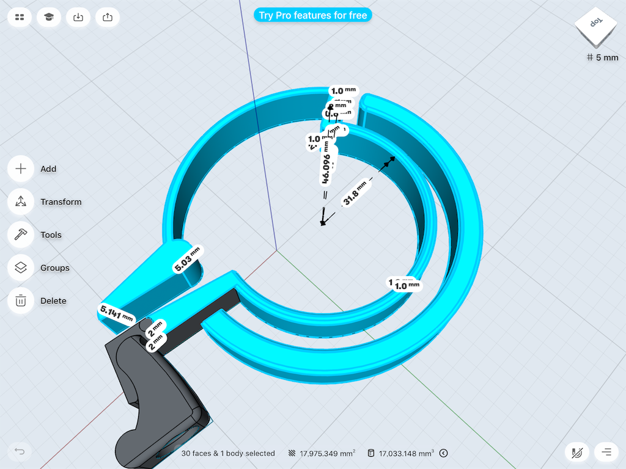Change the 5 mm grid size setting
The height and width of the screenshot is (469, 626).
coord(602,57)
